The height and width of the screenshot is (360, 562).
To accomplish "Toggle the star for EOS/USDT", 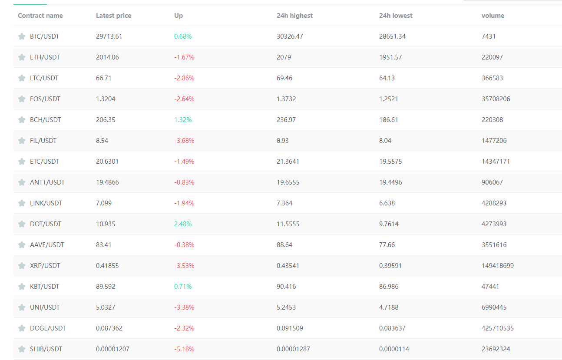I will (22, 99).
